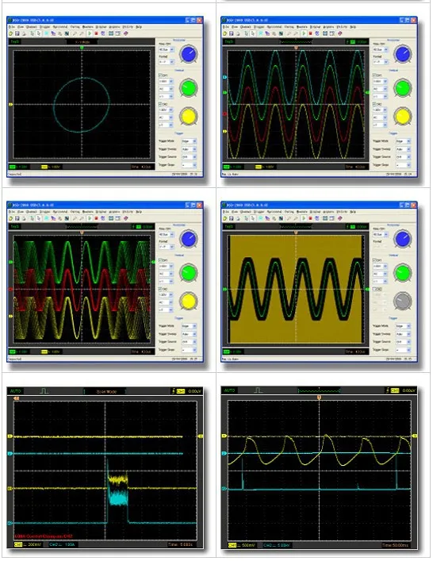Click the pink diamond toolbar icon in the X-Y circle window
The width and height of the screenshot is (433, 561).
125,33
